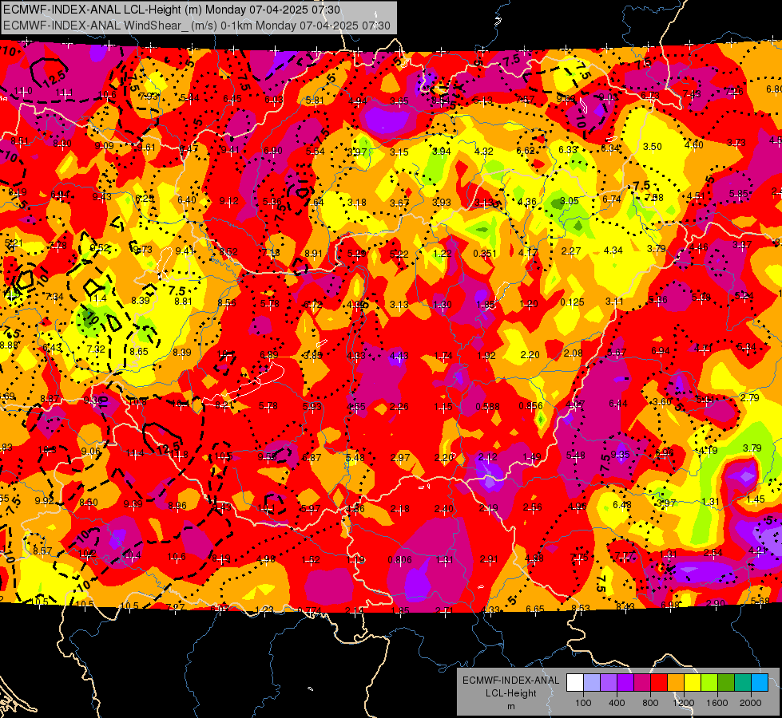The width and height of the screenshot is (782, 718).
Task: Click the legend scale label 1200
Action: coord(683,703)
